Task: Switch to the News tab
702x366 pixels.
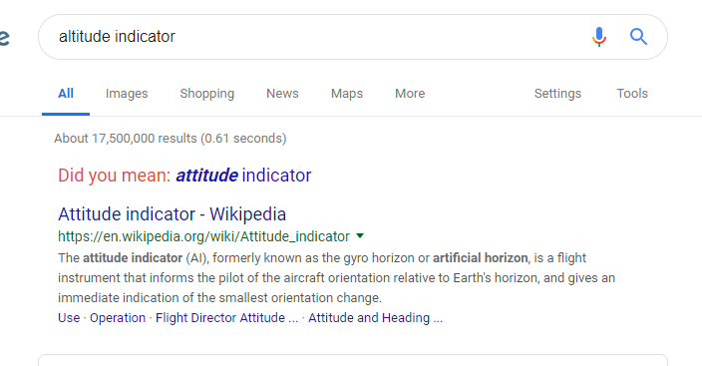Action: [x=282, y=93]
